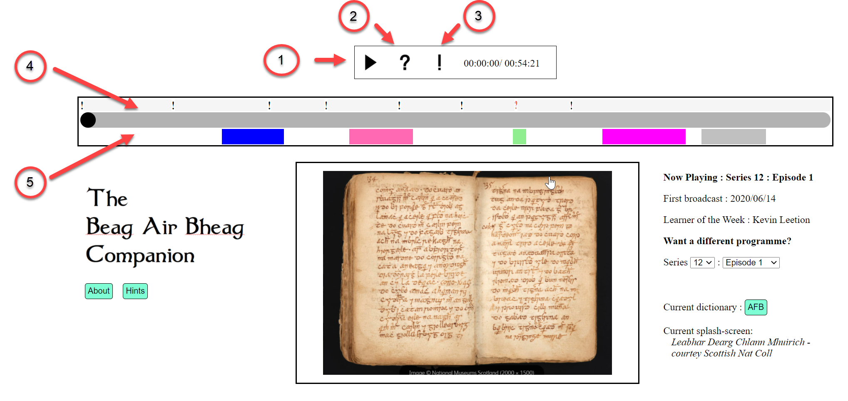848x401 pixels.
Task: Start playback with the play button
Action: click(x=371, y=63)
